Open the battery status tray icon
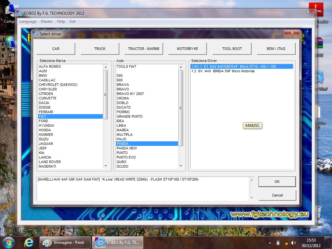This screenshot has height=249, width=332. point(278,243)
